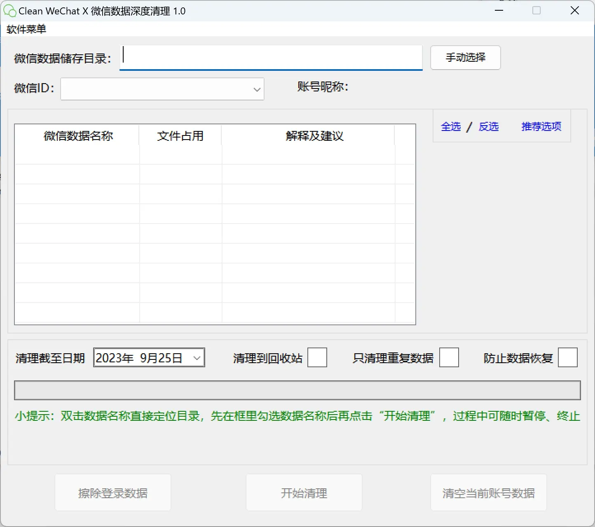Select the 文件占用 column header
The width and height of the screenshot is (595, 527).
[x=180, y=135]
